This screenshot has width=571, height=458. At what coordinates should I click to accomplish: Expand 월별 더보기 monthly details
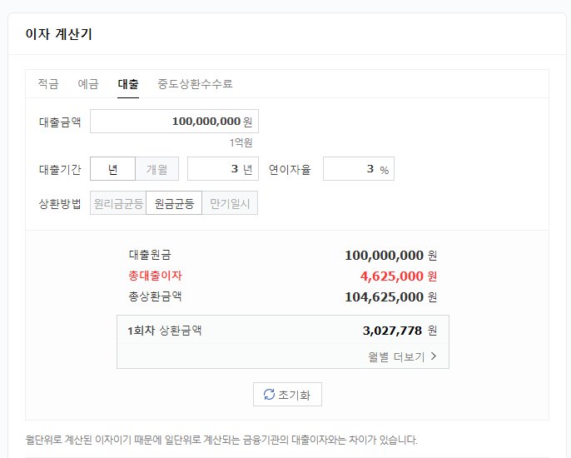(402, 356)
